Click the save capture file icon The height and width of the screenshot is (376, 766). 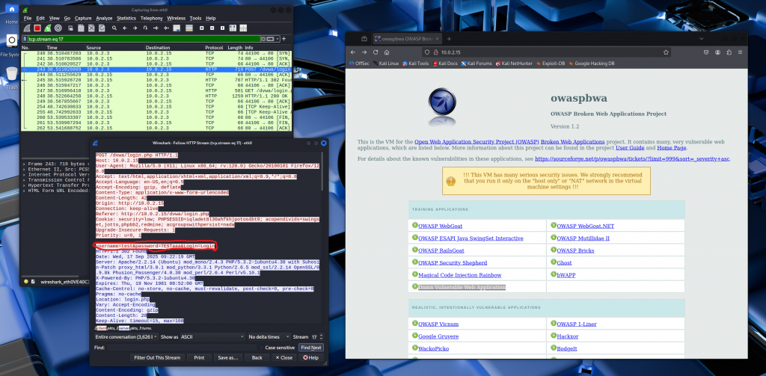coord(81,28)
